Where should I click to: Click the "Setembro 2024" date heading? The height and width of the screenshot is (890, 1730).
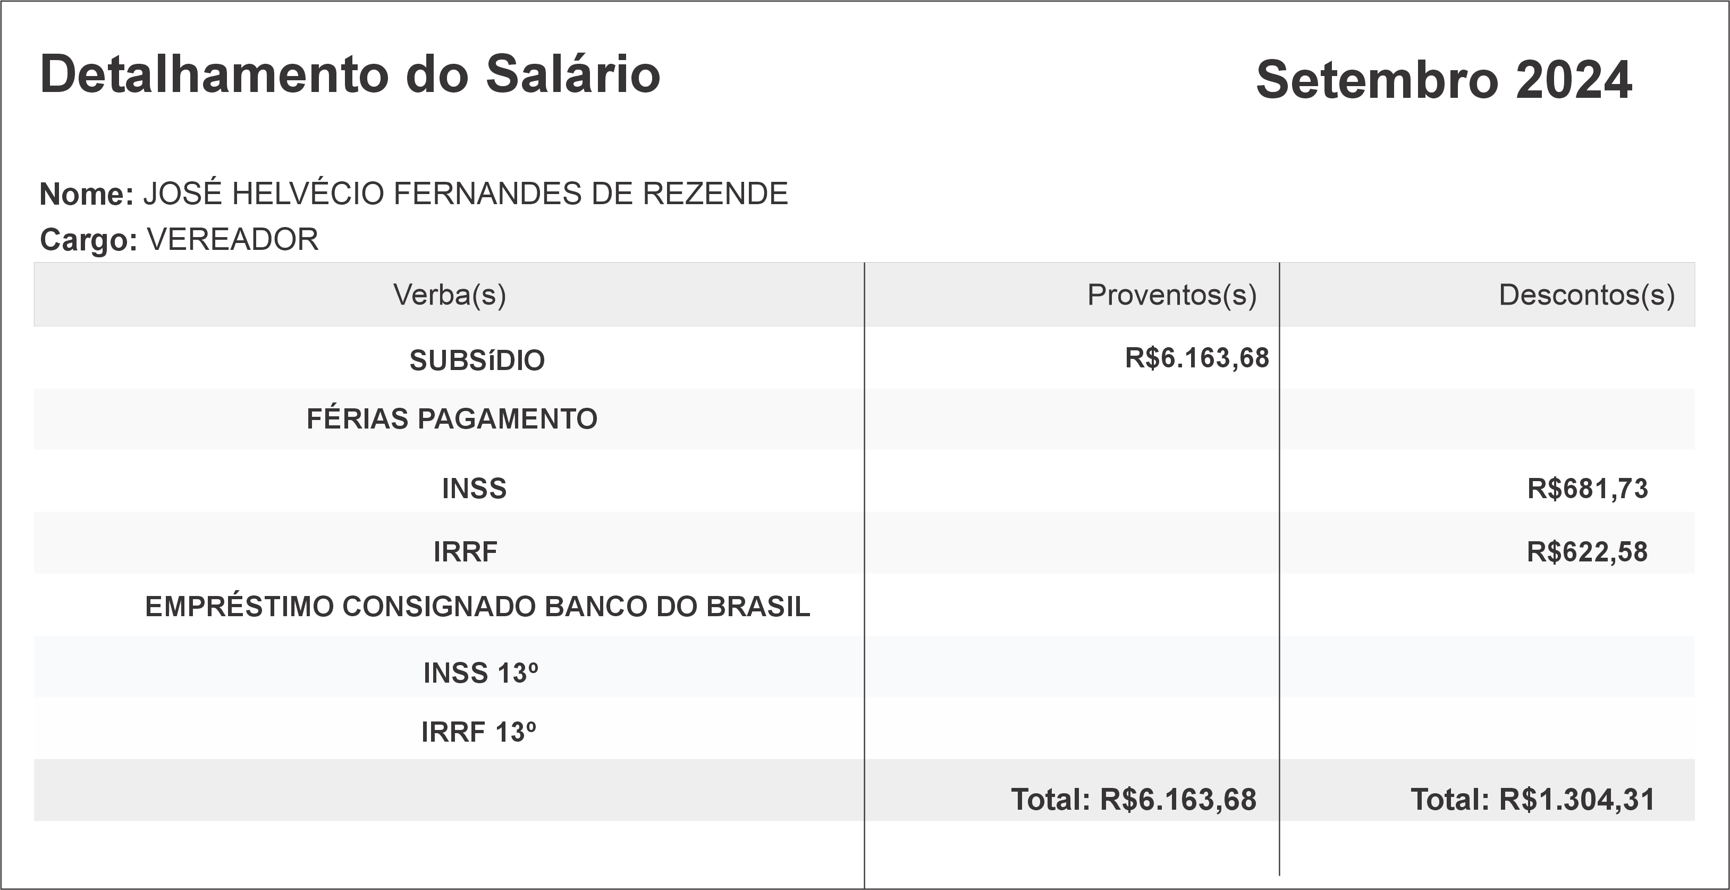[1443, 80]
